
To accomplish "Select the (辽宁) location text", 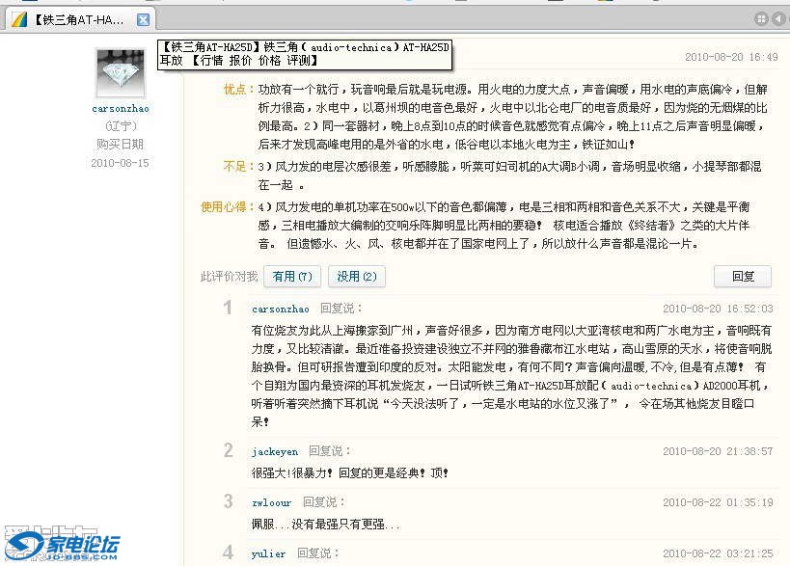I will tap(121, 126).
